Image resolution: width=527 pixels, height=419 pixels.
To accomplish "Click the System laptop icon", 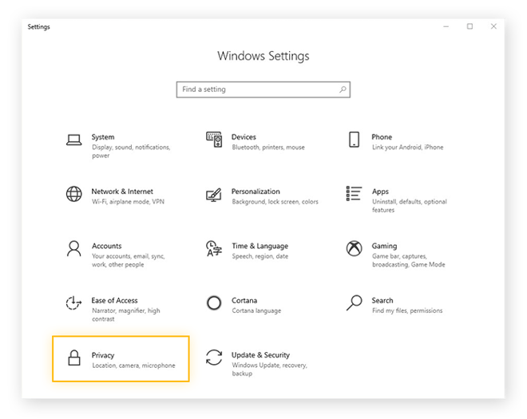I will pyautogui.click(x=74, y=140).
